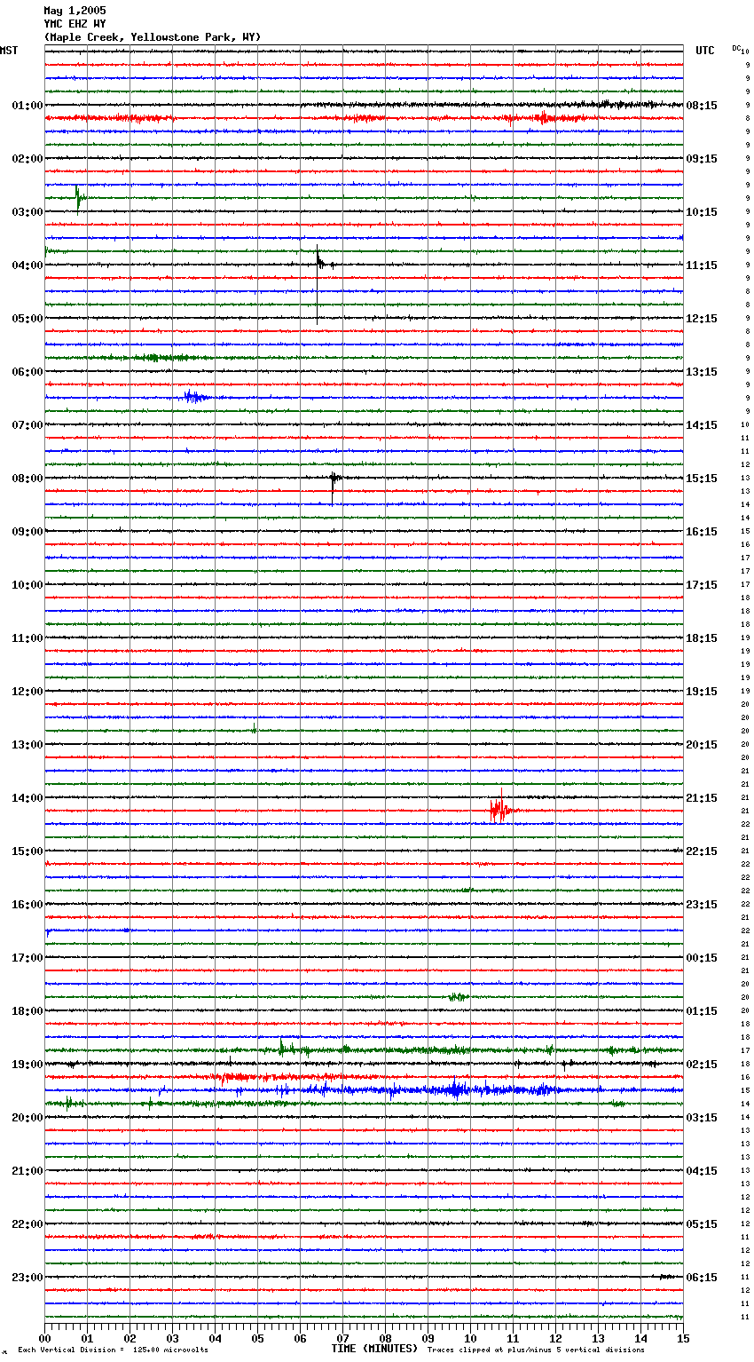Click the "Traces clipped at plus/minus 5" footnote
754x1362 pixels.
point(537,1350)
